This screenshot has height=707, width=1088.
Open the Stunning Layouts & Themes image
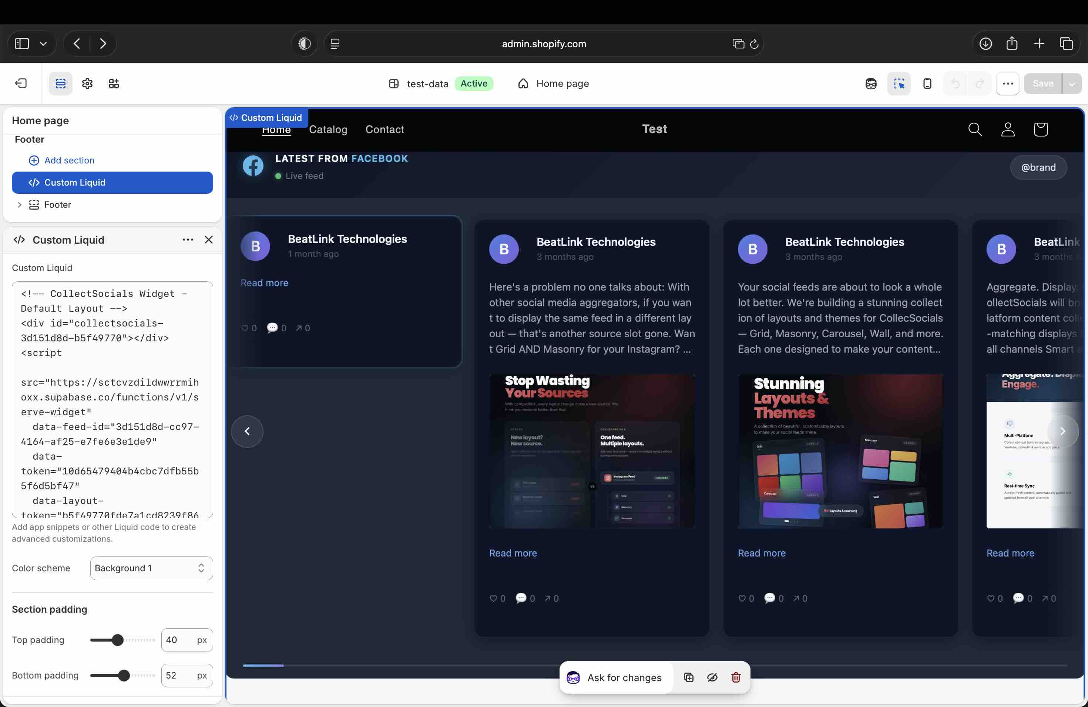coord(840,451)
